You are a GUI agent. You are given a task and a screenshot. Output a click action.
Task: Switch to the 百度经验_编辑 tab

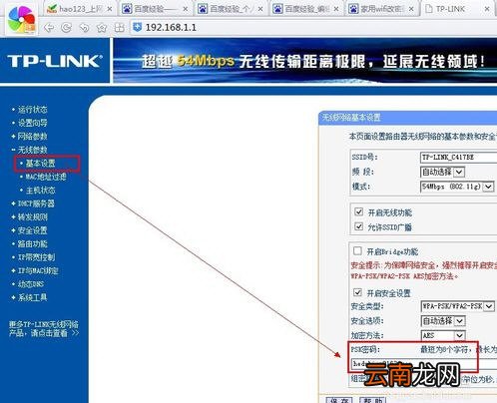pyautogui.click(x=305, y=9)
